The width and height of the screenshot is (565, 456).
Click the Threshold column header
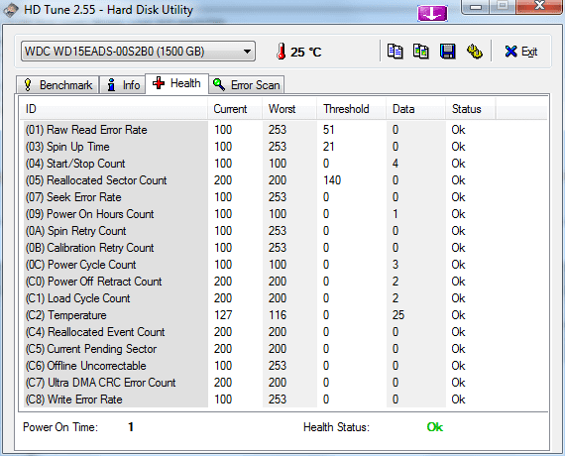[x=351, y=109]
